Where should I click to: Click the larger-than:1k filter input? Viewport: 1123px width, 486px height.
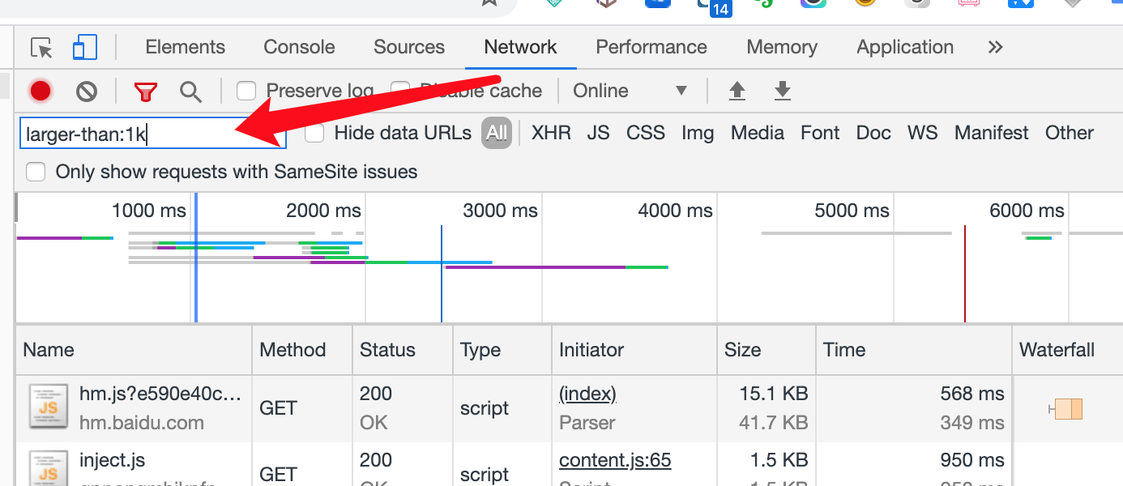(x=153, y=134)
